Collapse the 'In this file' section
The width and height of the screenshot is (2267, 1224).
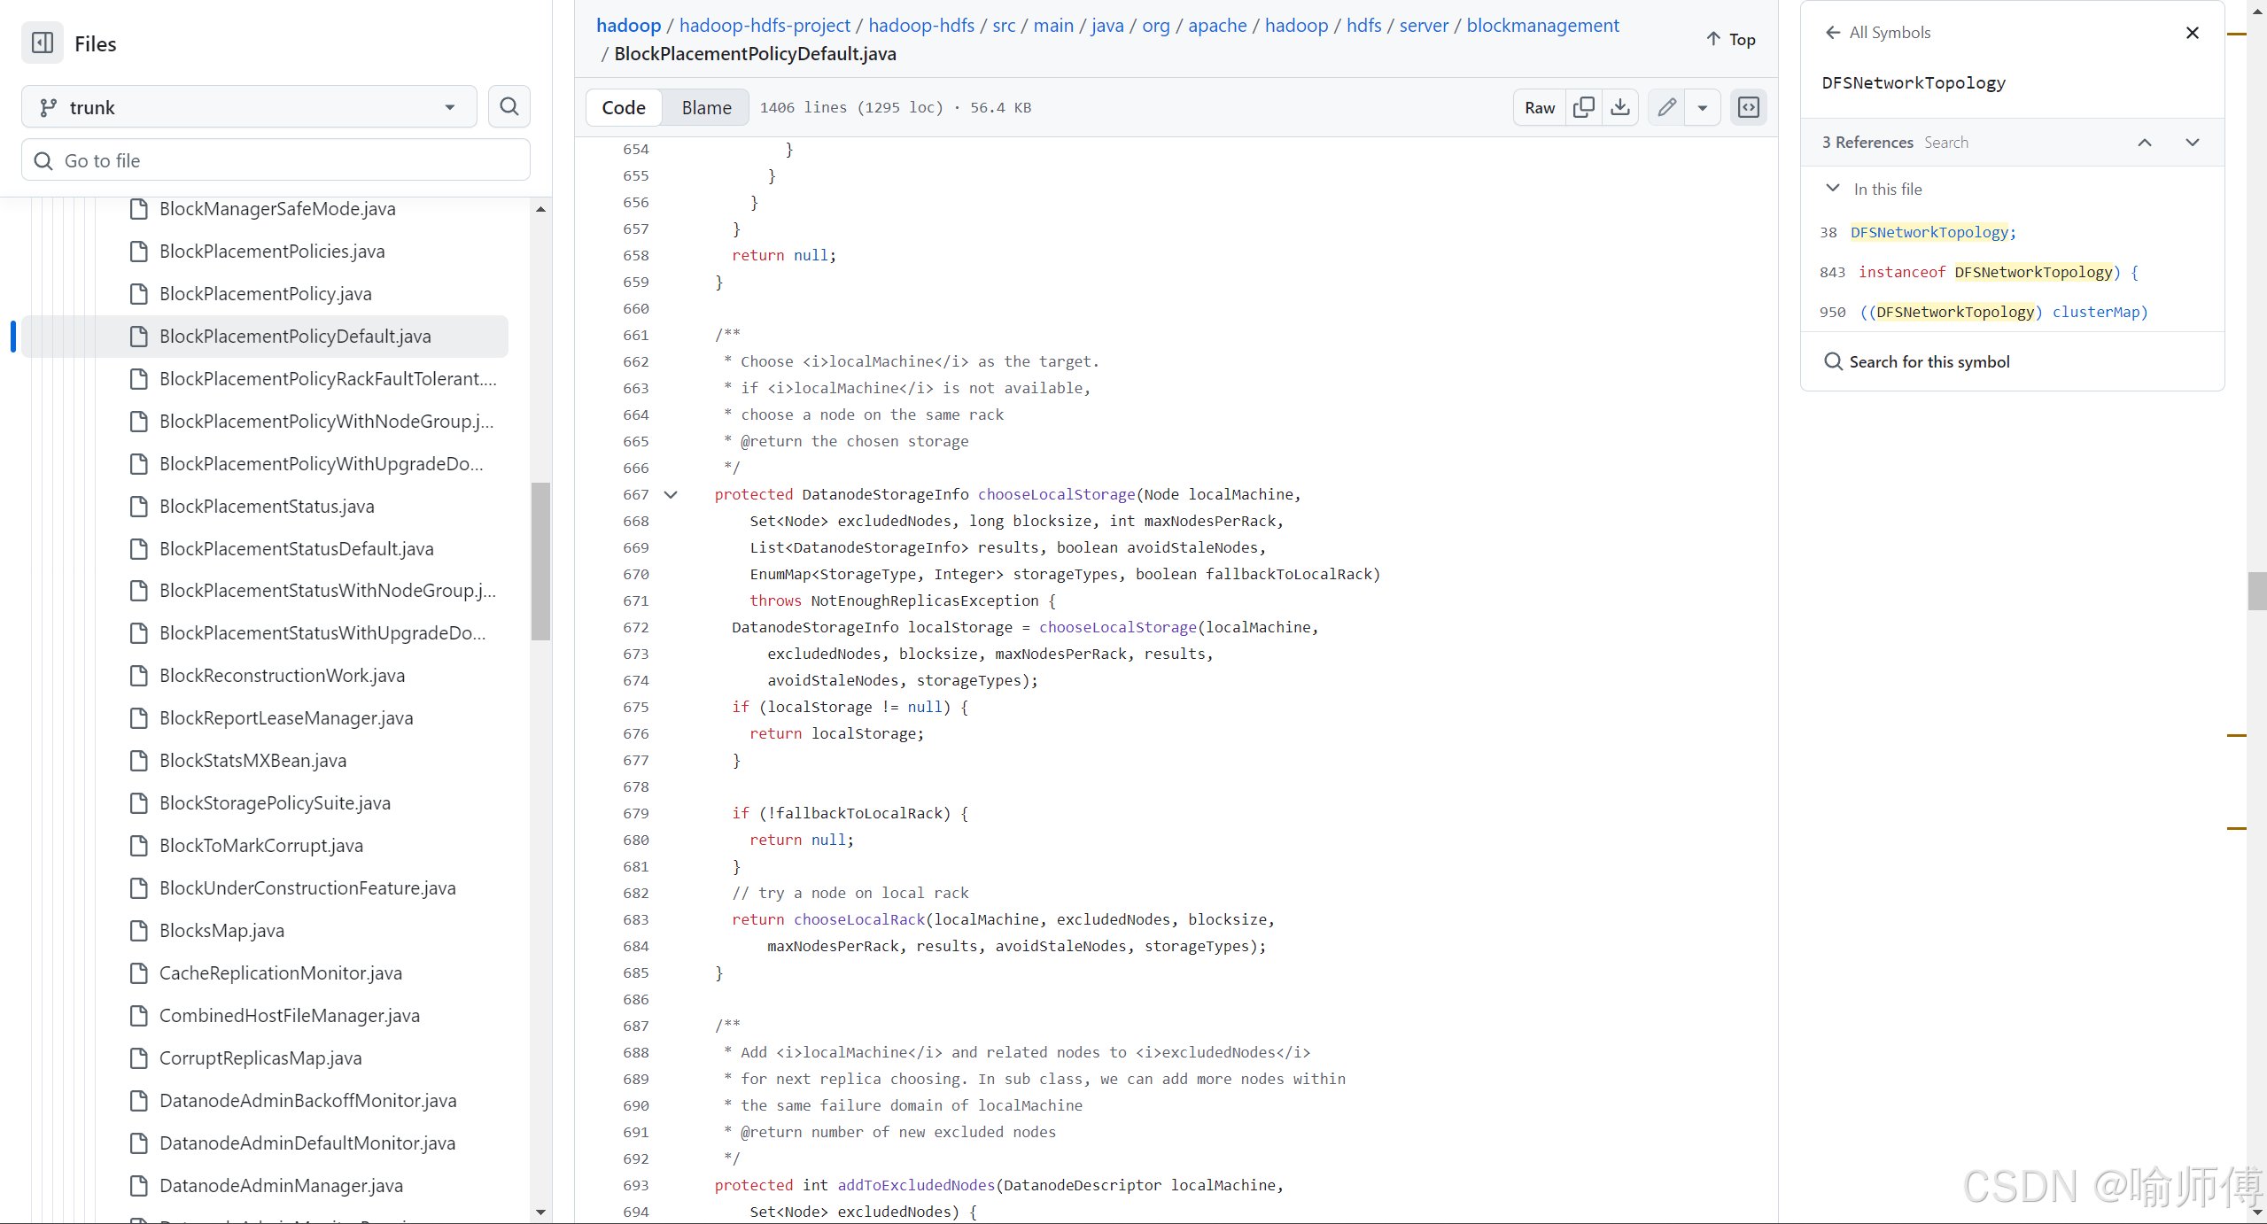[x=1833, y=189]
